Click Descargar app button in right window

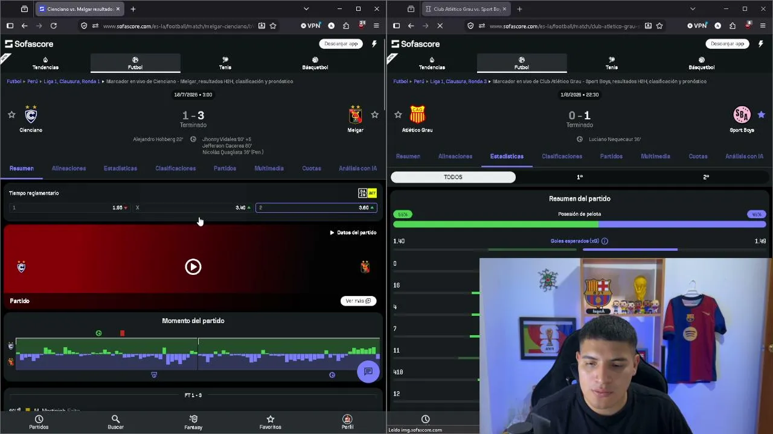pyautogui.click(x=728, y=44)
